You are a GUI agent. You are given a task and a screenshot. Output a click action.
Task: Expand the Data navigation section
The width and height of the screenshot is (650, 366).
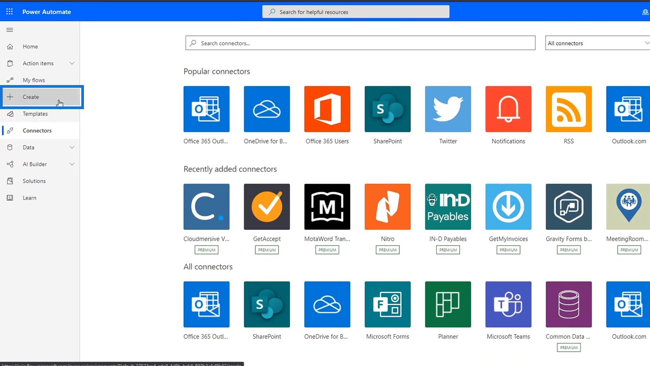72,147
